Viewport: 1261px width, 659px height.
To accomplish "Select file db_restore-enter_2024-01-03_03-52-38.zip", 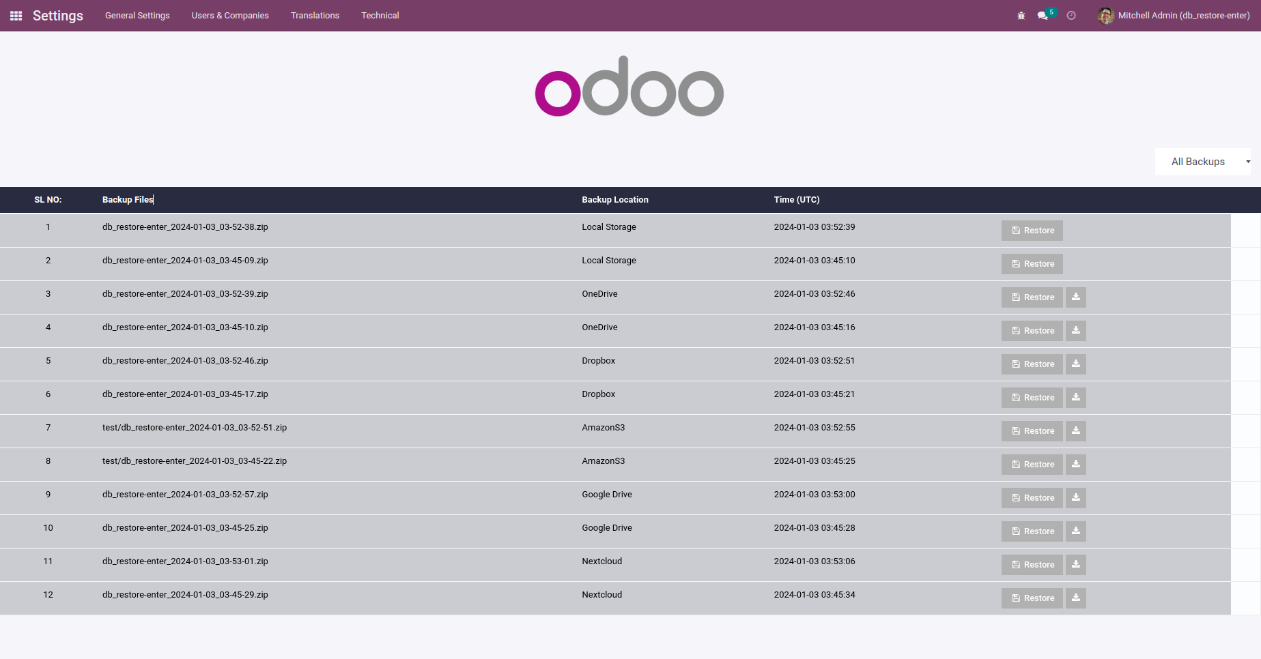I will point(185,227).
